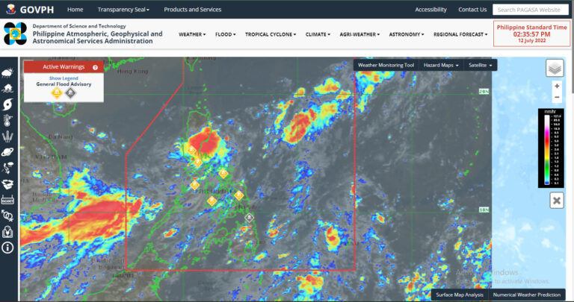Open the agri-weather crop icon
574x302 pixels.
(7, 136)
